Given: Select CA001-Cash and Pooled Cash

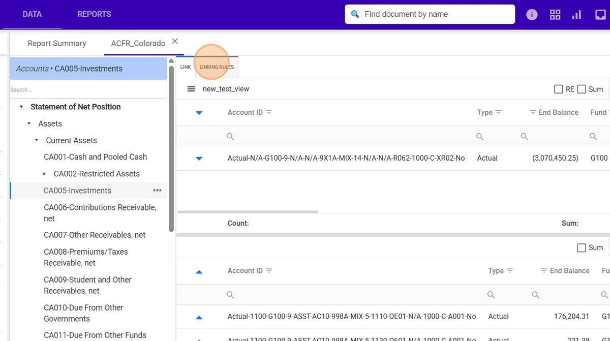Looking at the screenshot, I should (x=95, y=157).
